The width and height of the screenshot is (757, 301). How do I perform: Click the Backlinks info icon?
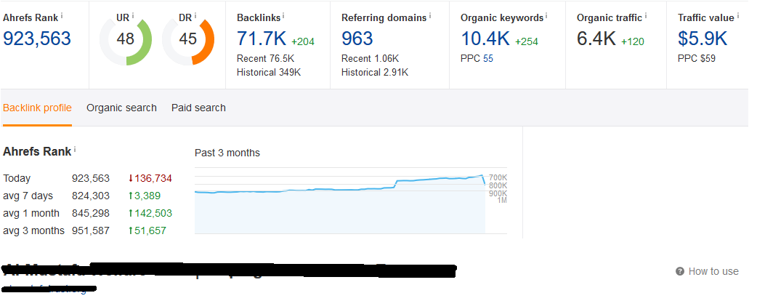[x=283, y=15]
